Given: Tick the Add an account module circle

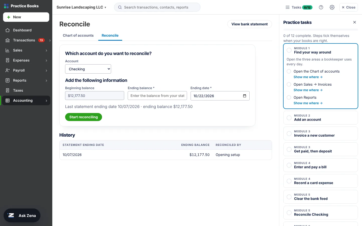Looking at the screenshot, I should 289,118.
